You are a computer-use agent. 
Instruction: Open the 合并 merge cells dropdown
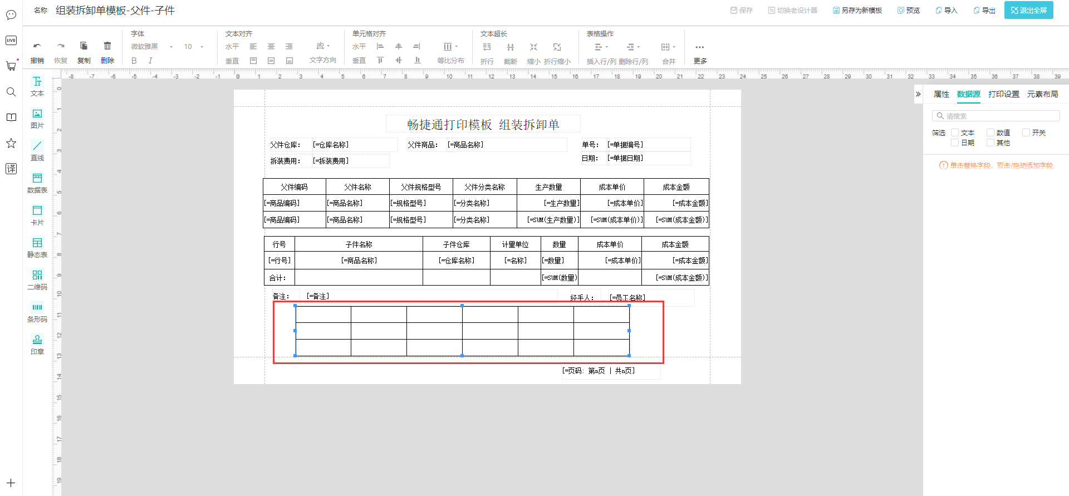(x=668, y=47)
